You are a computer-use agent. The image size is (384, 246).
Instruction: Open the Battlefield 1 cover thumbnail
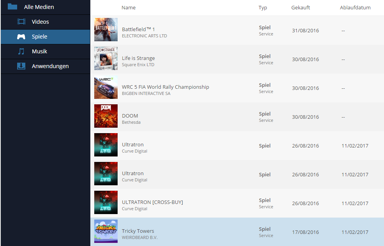(106, 30)
